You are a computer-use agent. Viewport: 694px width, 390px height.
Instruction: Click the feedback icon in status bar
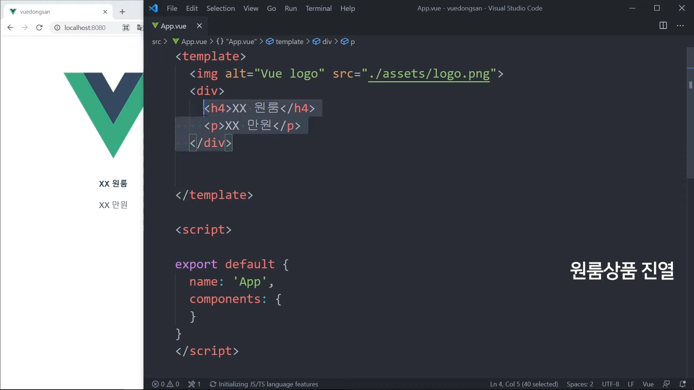[666, 384]
